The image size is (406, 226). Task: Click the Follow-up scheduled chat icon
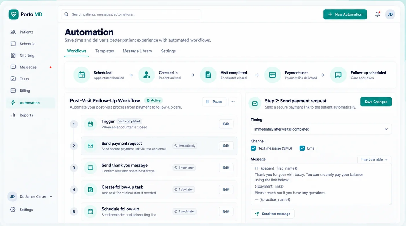coord(338,75)
